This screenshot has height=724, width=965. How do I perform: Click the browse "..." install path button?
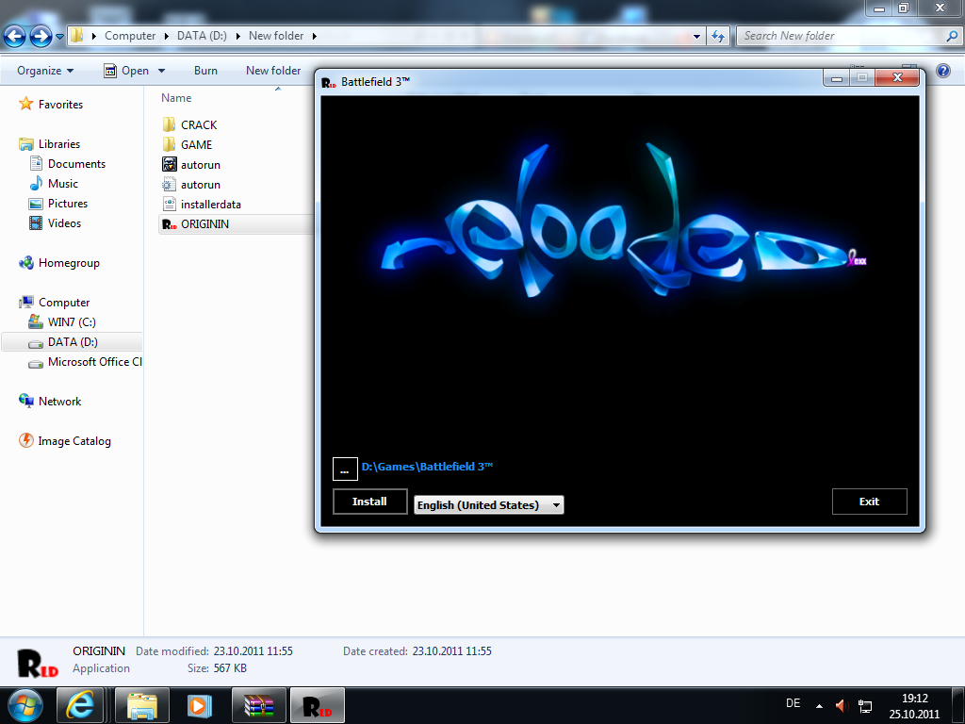point(345,469)
